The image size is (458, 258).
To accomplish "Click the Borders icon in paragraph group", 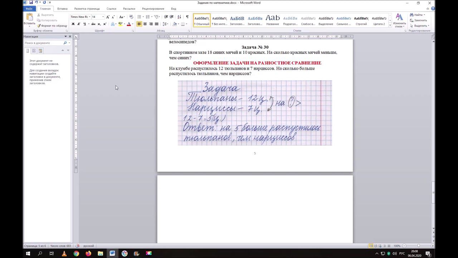I will (182, 24).
